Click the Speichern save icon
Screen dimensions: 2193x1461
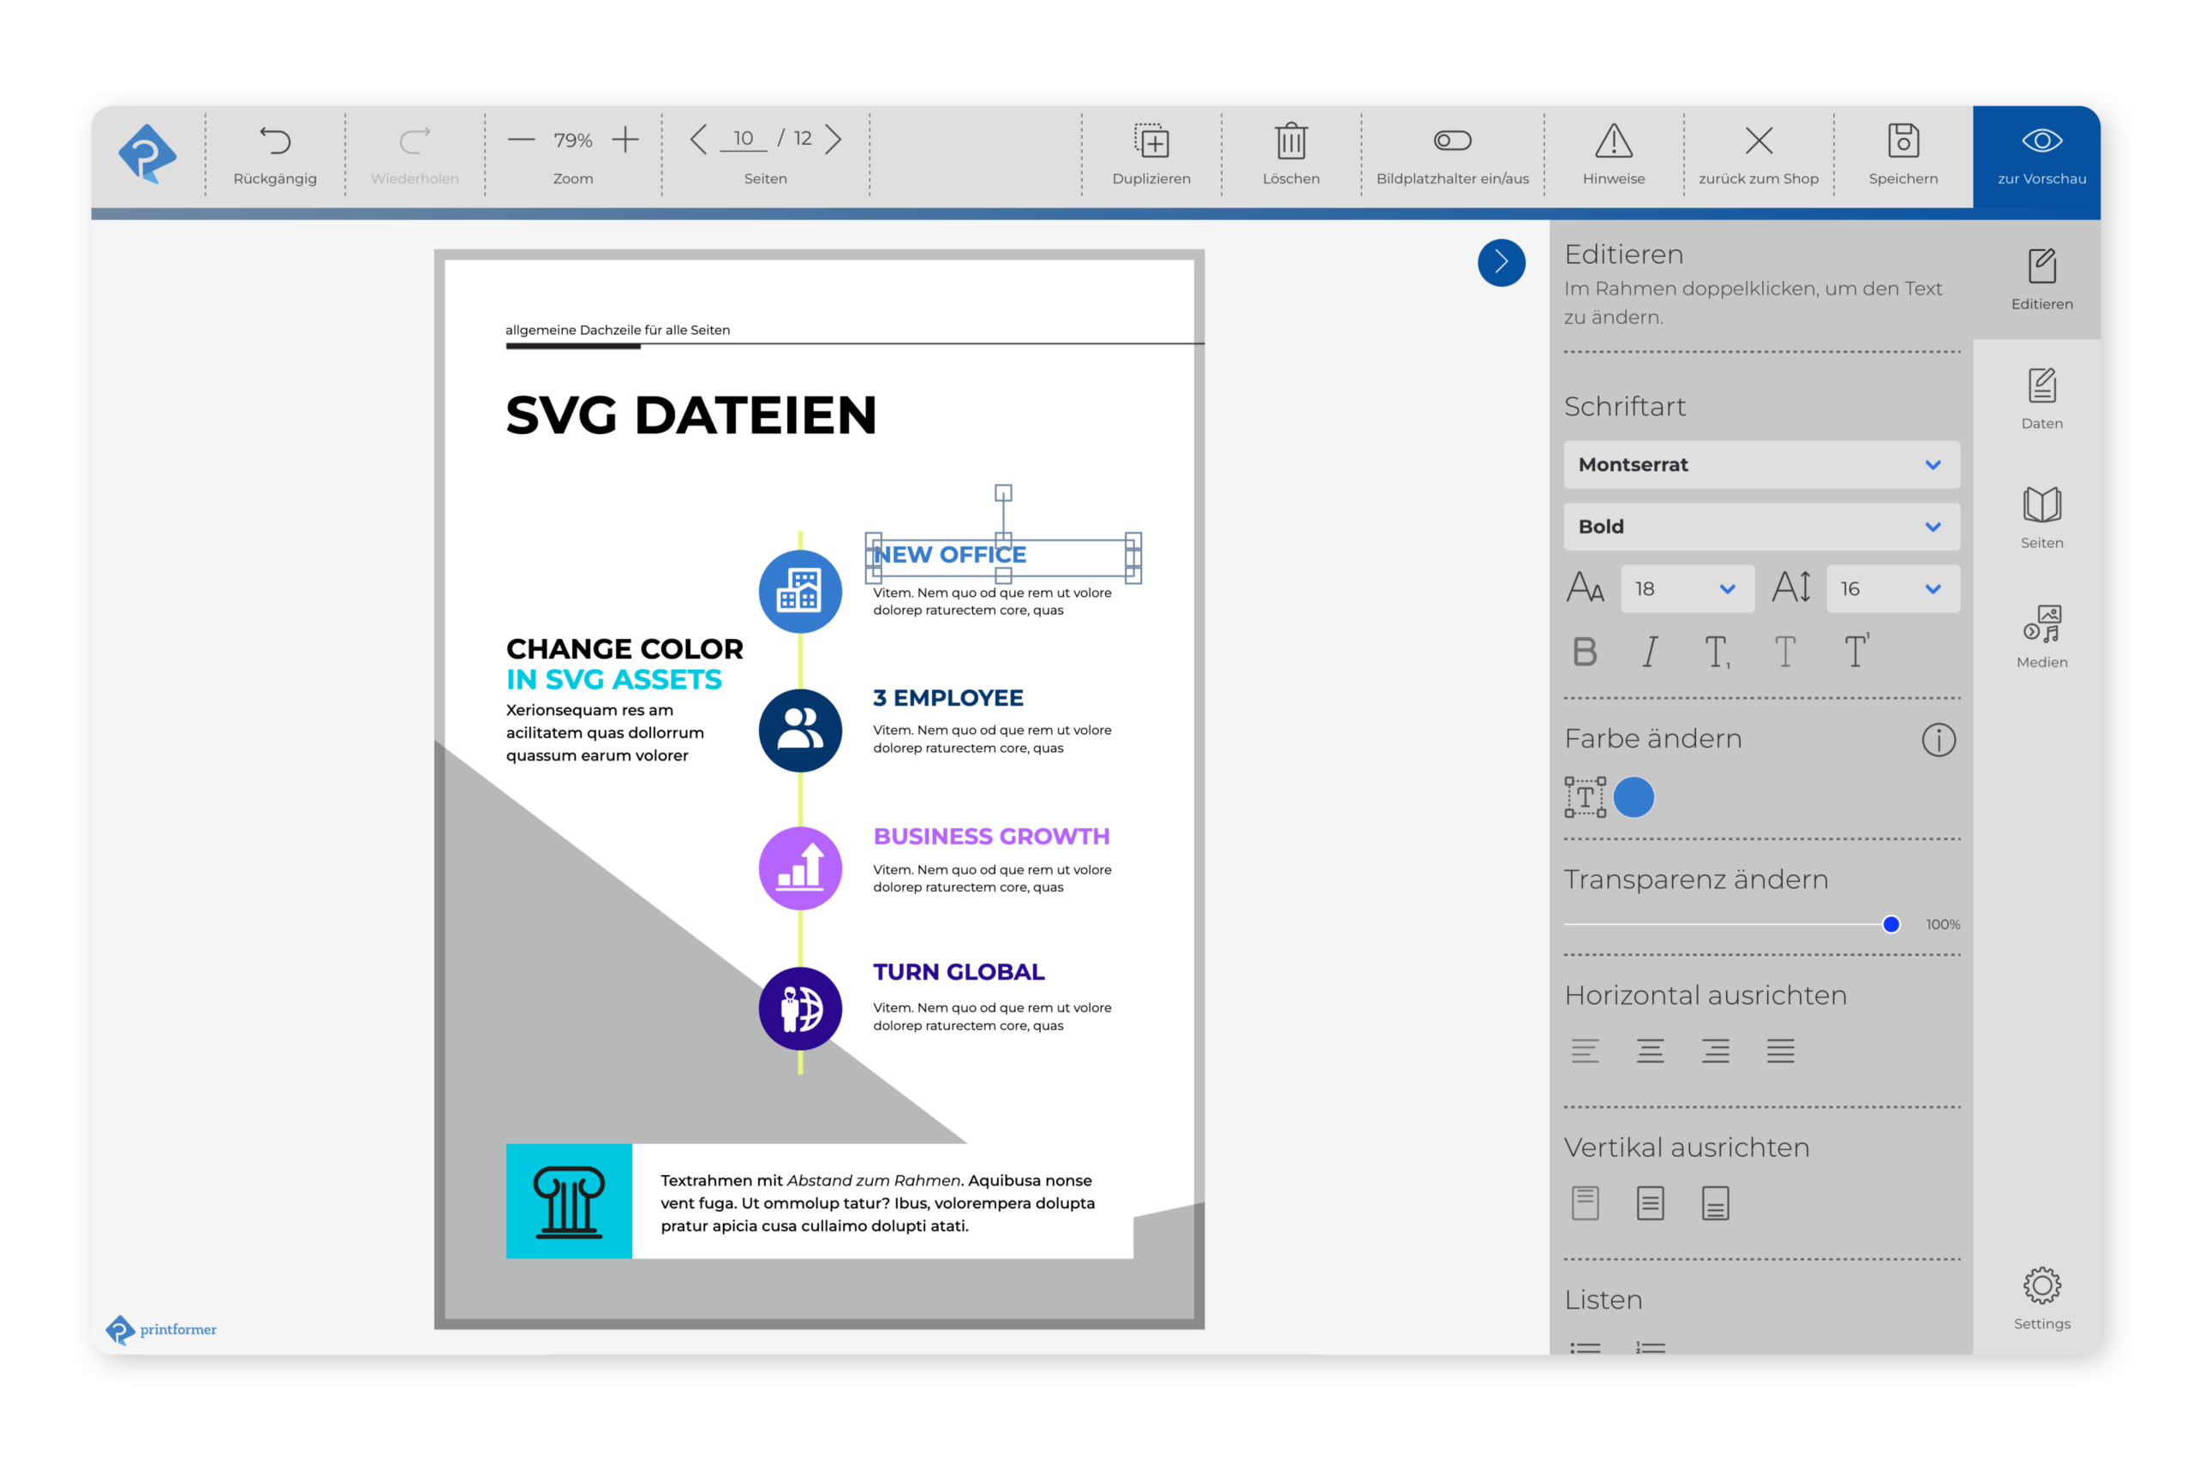pos(1903,141)
